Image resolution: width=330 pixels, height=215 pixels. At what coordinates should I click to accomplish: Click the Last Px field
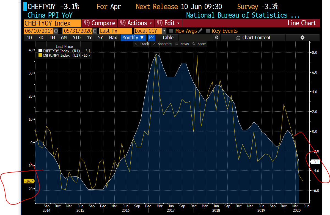(x=116, y=31)
